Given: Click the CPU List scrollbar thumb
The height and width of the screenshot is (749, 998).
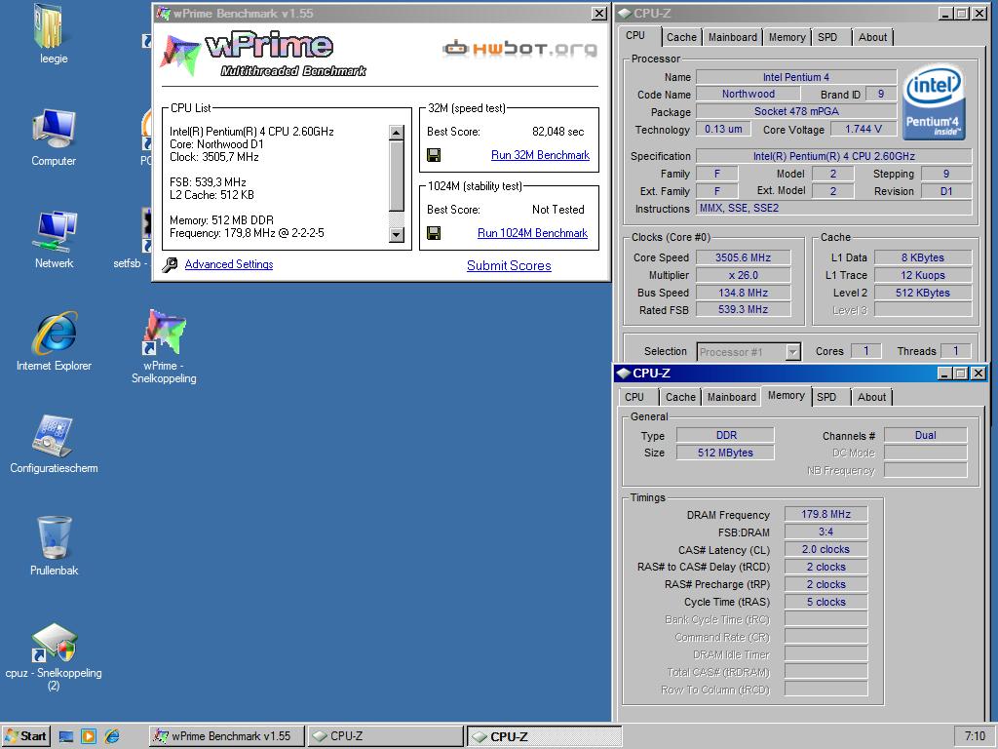Looking at the screenshot, I should [x=396, y=176].
